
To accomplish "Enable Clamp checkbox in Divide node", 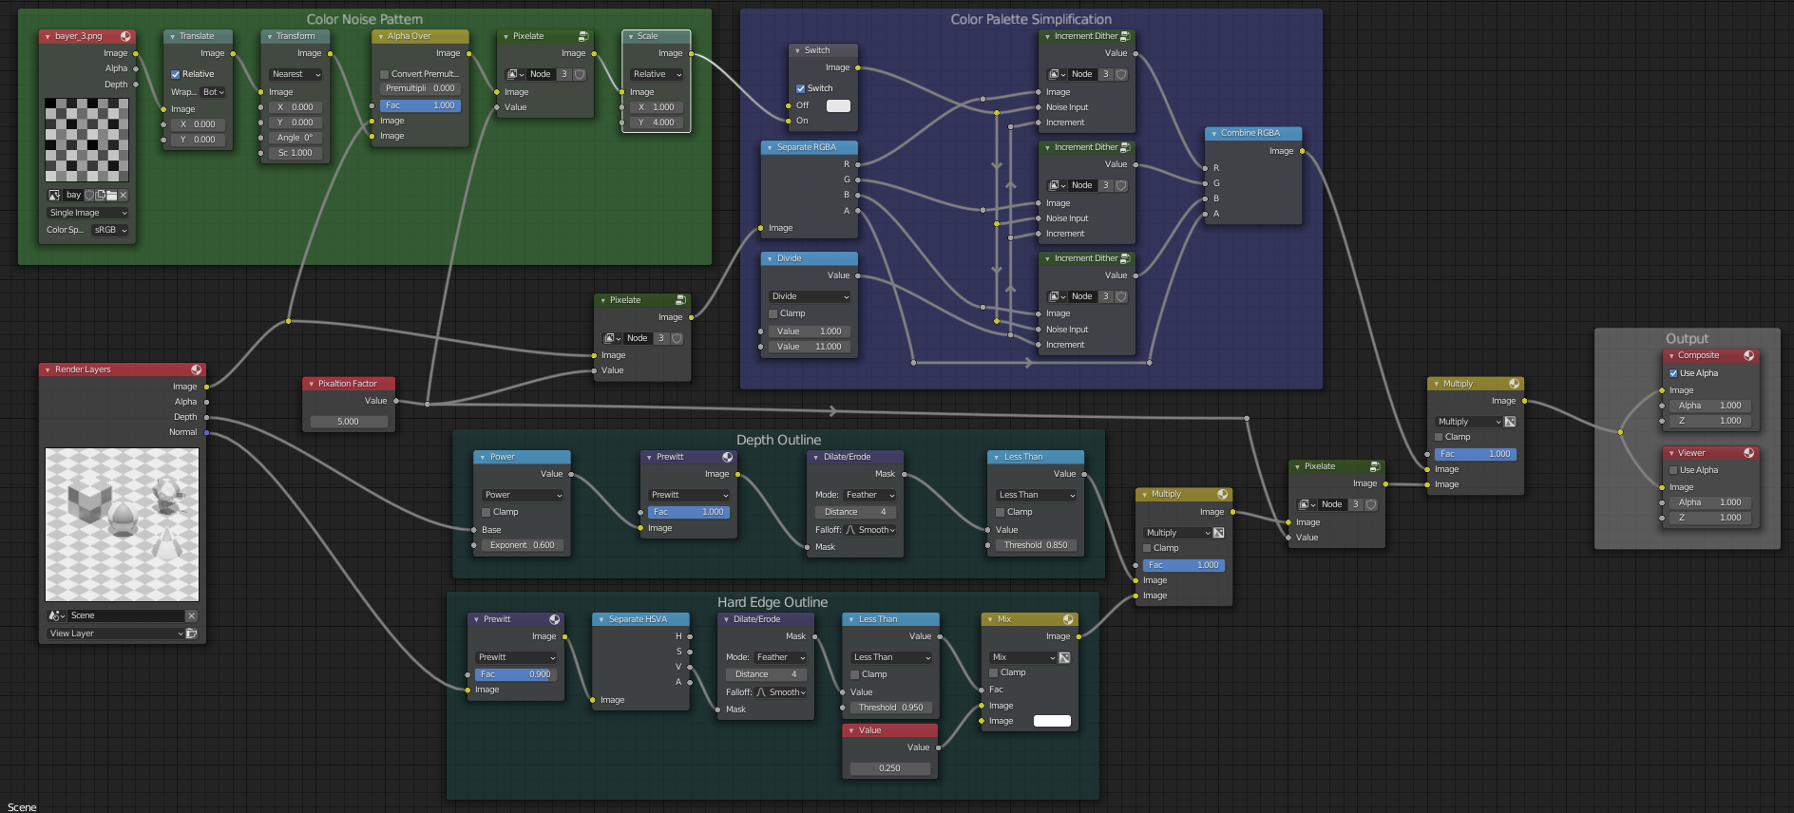I will [x=773, y=313].
